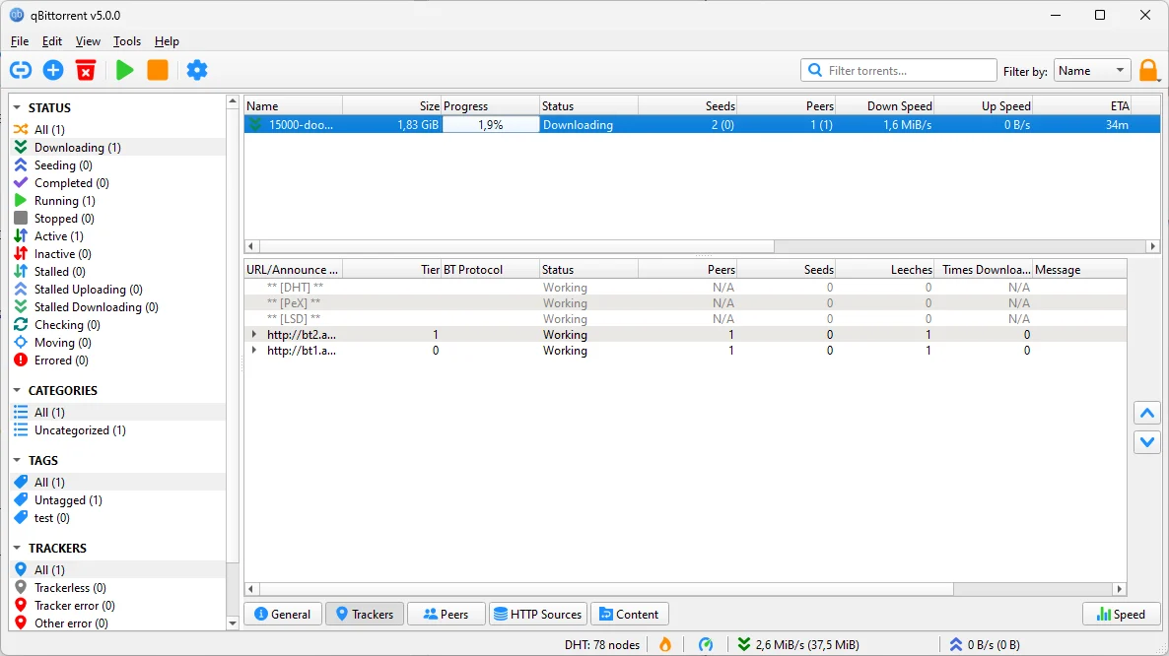Click the orange Stop torrent icon
The image size is (1169, 656).
pos(158,70)
